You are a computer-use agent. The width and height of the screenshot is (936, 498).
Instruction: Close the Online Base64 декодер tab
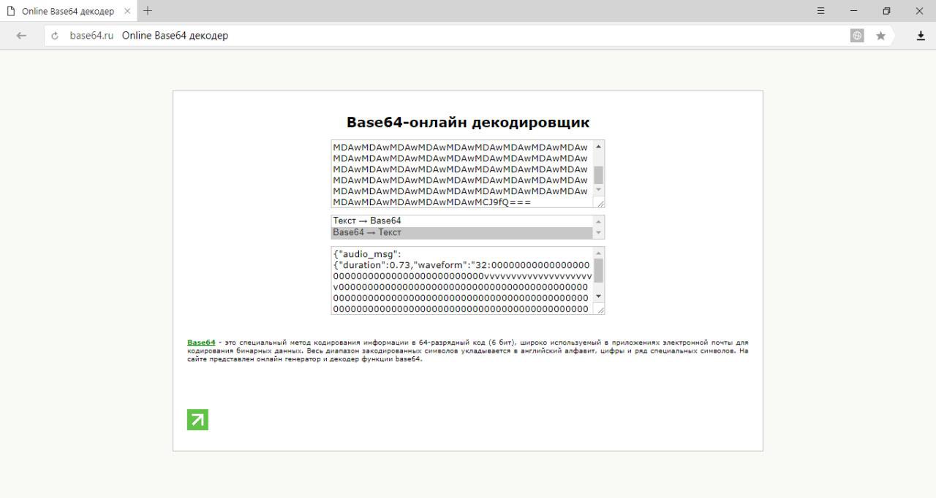[127, 11]
